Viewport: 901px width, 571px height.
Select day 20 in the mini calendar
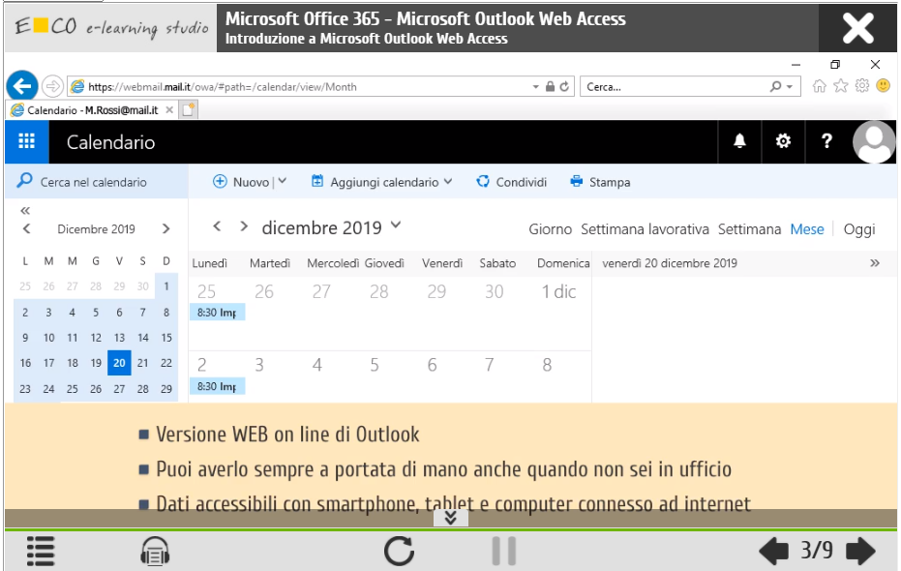coord(119,363)
